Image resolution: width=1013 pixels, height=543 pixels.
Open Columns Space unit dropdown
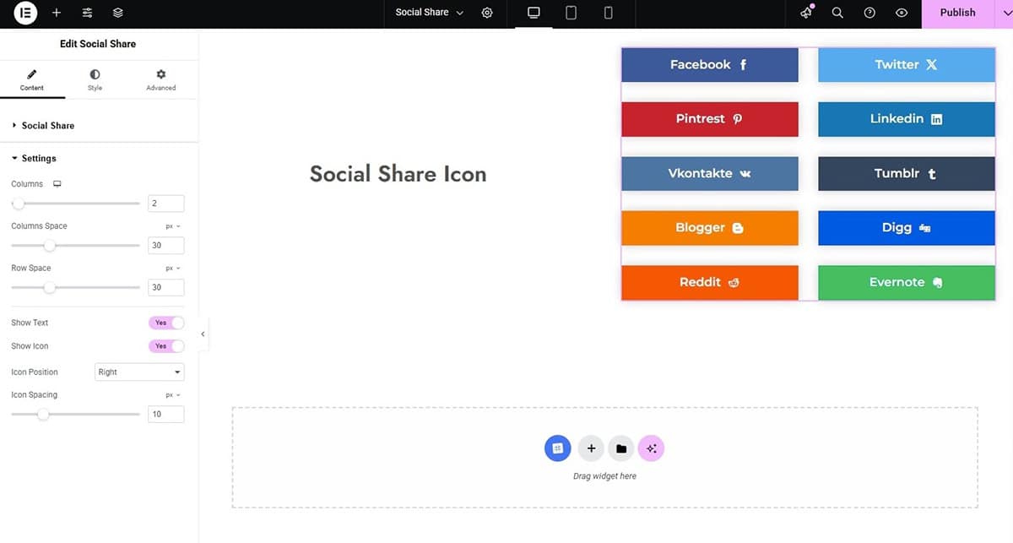point(172,226)
